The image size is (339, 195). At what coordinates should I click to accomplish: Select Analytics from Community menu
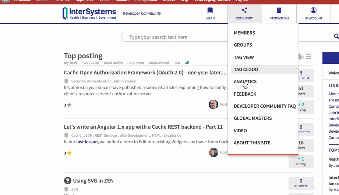pos(245,82)
